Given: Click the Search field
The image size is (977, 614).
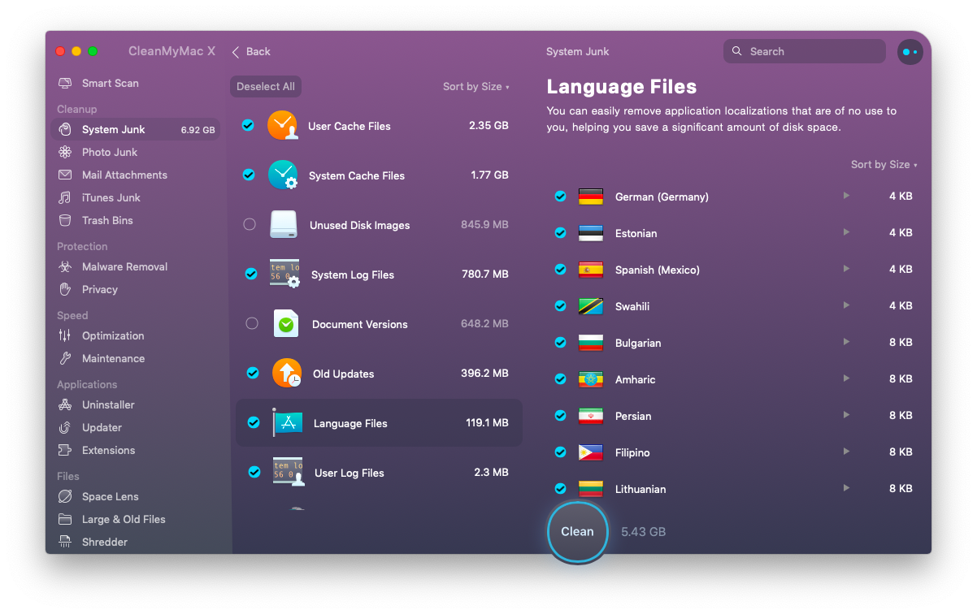Looking at the screenshot, I should pyautogui.click(x=804, y=52).
